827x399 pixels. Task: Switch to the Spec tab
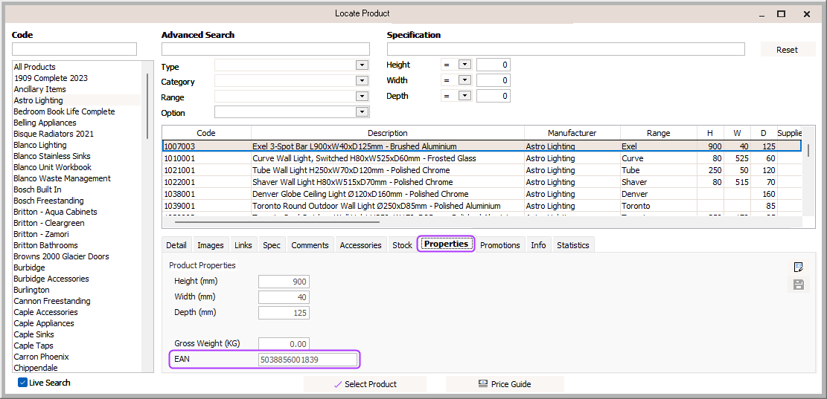[272, 245]
